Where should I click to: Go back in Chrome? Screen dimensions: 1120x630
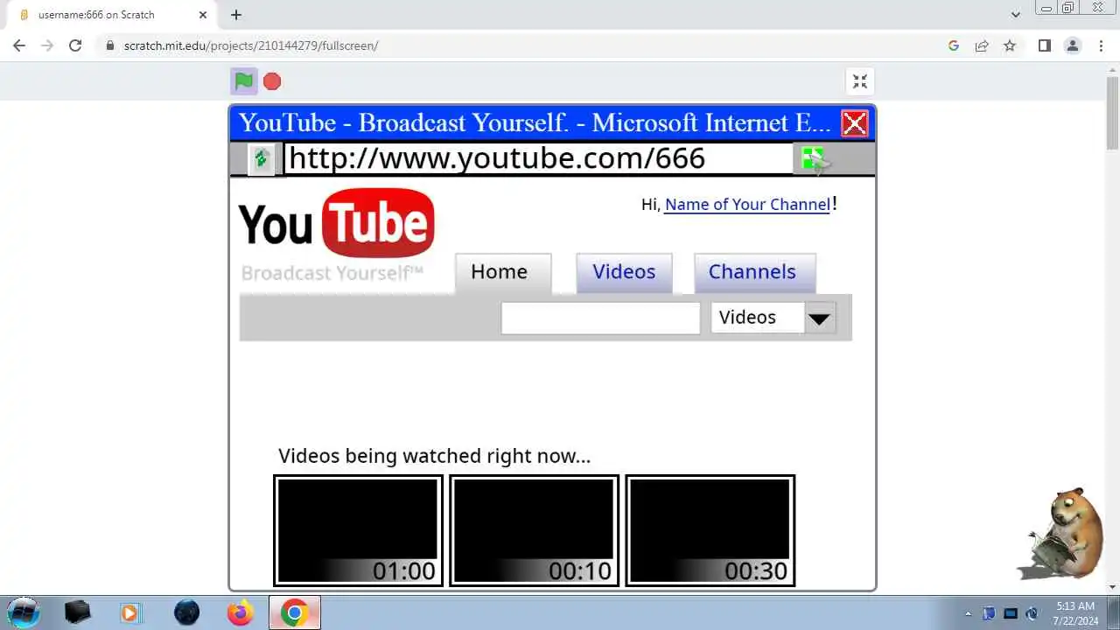[x=19, y=45]
